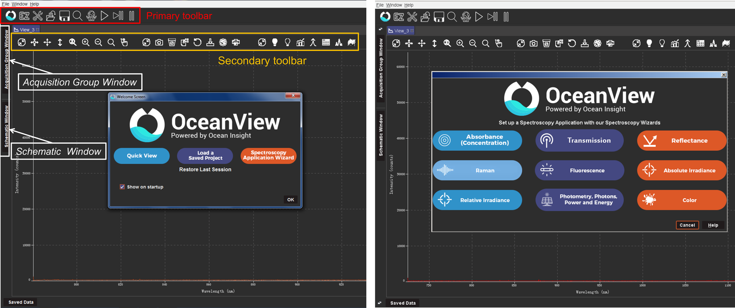Open File menu in right window
This screenshot has height=308, width=735.
tap(380, 5)
